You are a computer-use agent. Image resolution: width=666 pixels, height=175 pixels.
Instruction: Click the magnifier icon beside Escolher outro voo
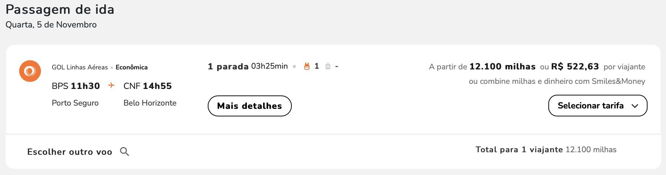pyautogui.click(x=125, y=151)
